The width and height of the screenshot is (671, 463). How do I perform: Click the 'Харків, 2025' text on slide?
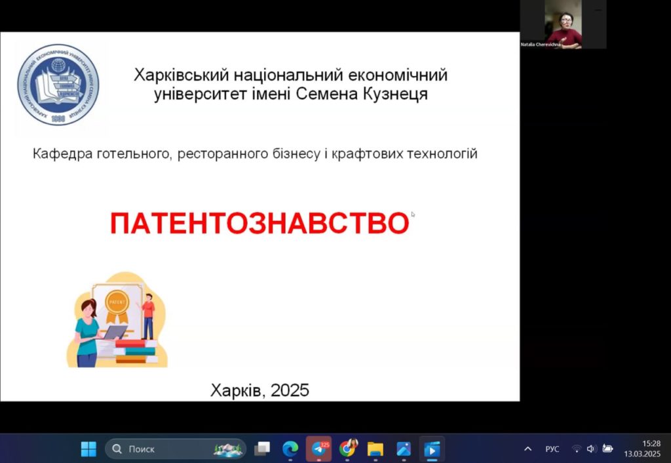pos(259,390)
